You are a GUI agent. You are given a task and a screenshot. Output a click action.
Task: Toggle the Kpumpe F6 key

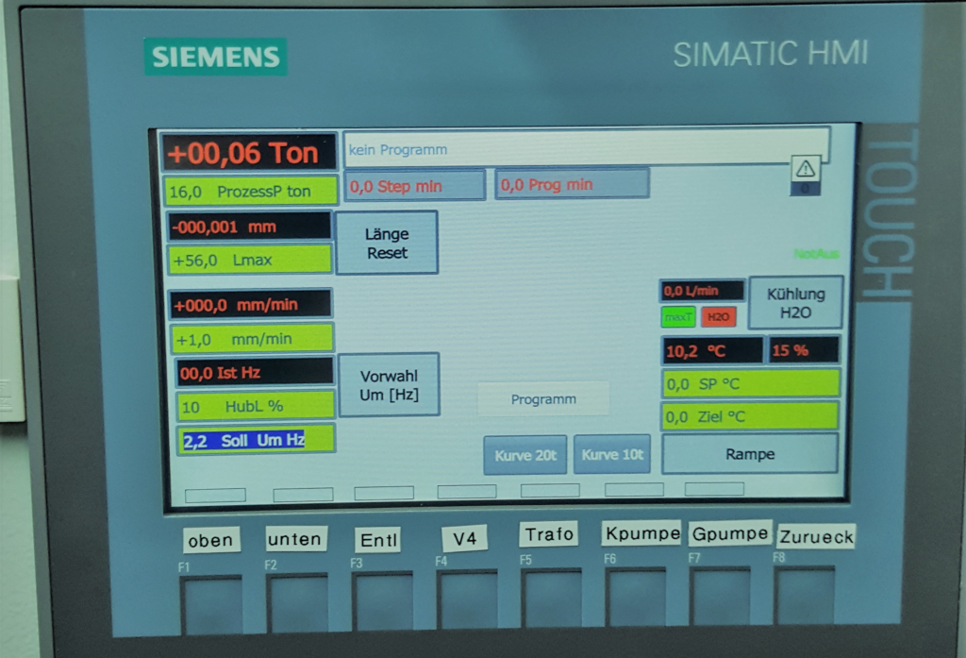(x=635, y=597)
